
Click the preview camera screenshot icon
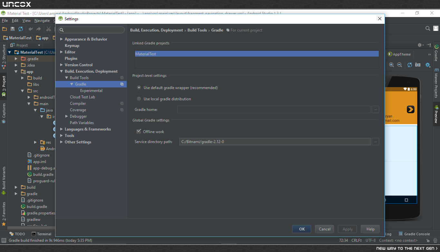(418, 65)
